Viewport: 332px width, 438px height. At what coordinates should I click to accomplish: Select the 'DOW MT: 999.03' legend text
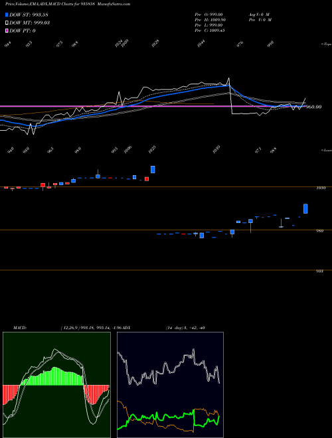30,23
